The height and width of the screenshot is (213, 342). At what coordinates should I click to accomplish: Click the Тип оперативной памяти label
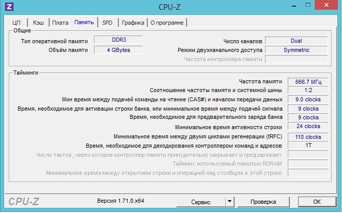click(54, 41)
